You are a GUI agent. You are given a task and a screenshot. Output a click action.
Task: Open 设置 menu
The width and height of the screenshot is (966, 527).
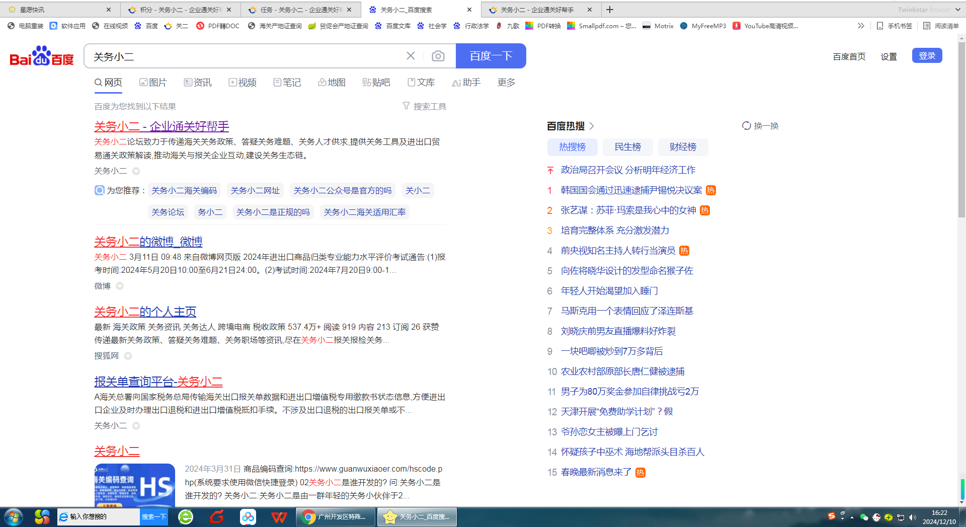coord(889,56)
